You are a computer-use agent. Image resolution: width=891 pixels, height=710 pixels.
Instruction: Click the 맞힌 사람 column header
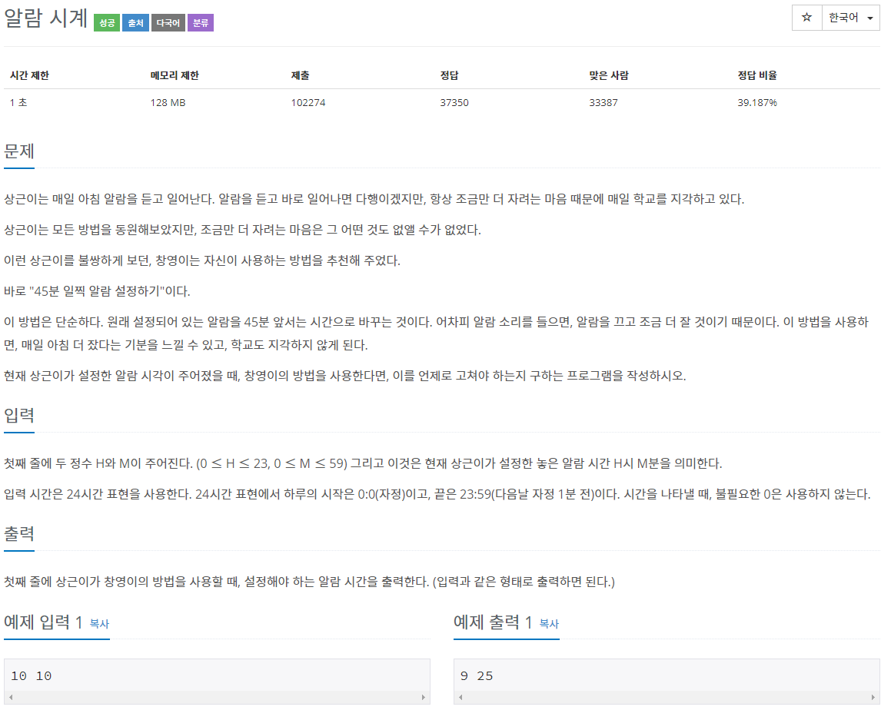coord(609,75)
